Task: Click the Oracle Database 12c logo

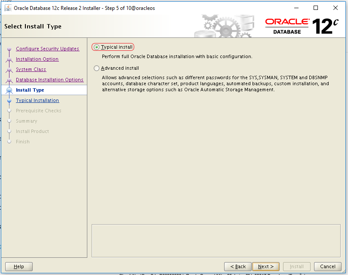Action: 302,26
